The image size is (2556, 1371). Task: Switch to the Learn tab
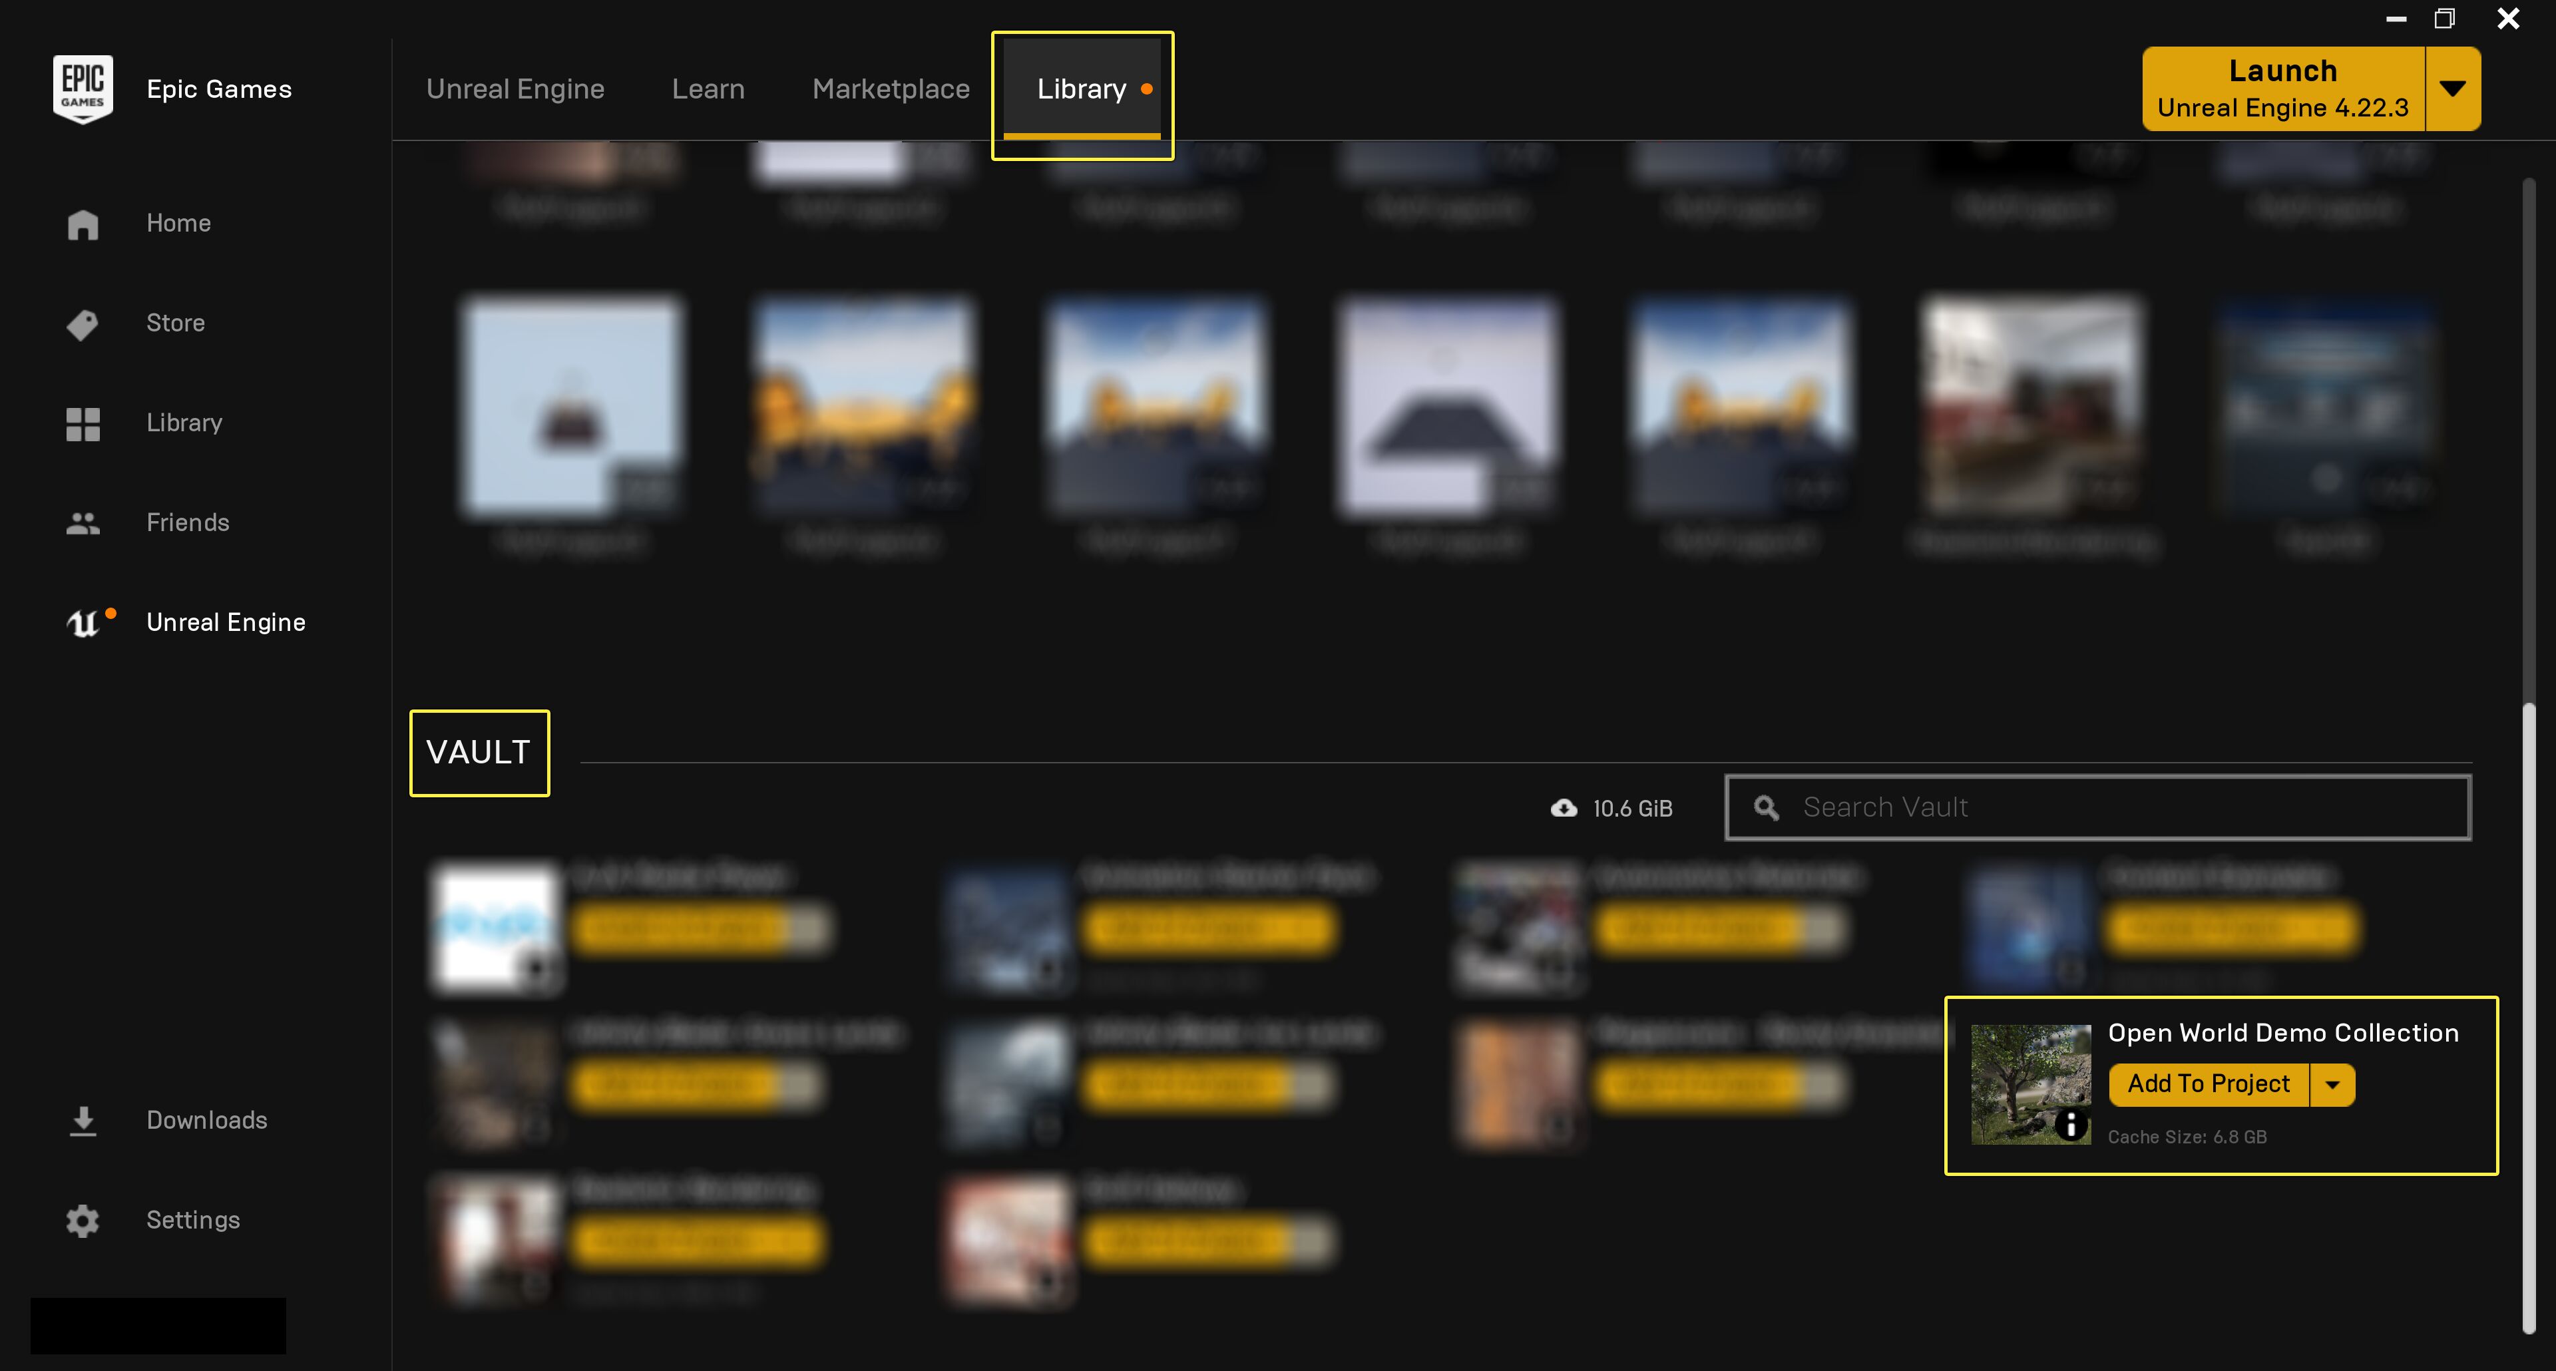click(708, 89)
